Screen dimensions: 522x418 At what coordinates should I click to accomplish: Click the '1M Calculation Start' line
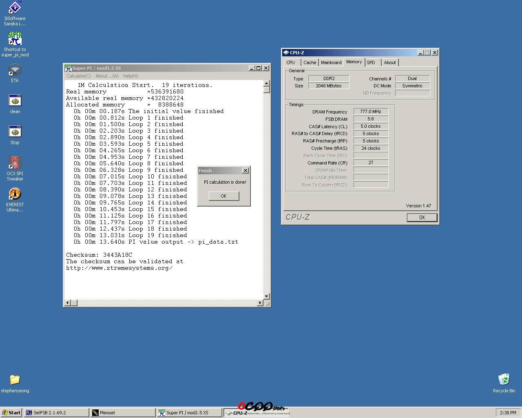click(145, 85)
